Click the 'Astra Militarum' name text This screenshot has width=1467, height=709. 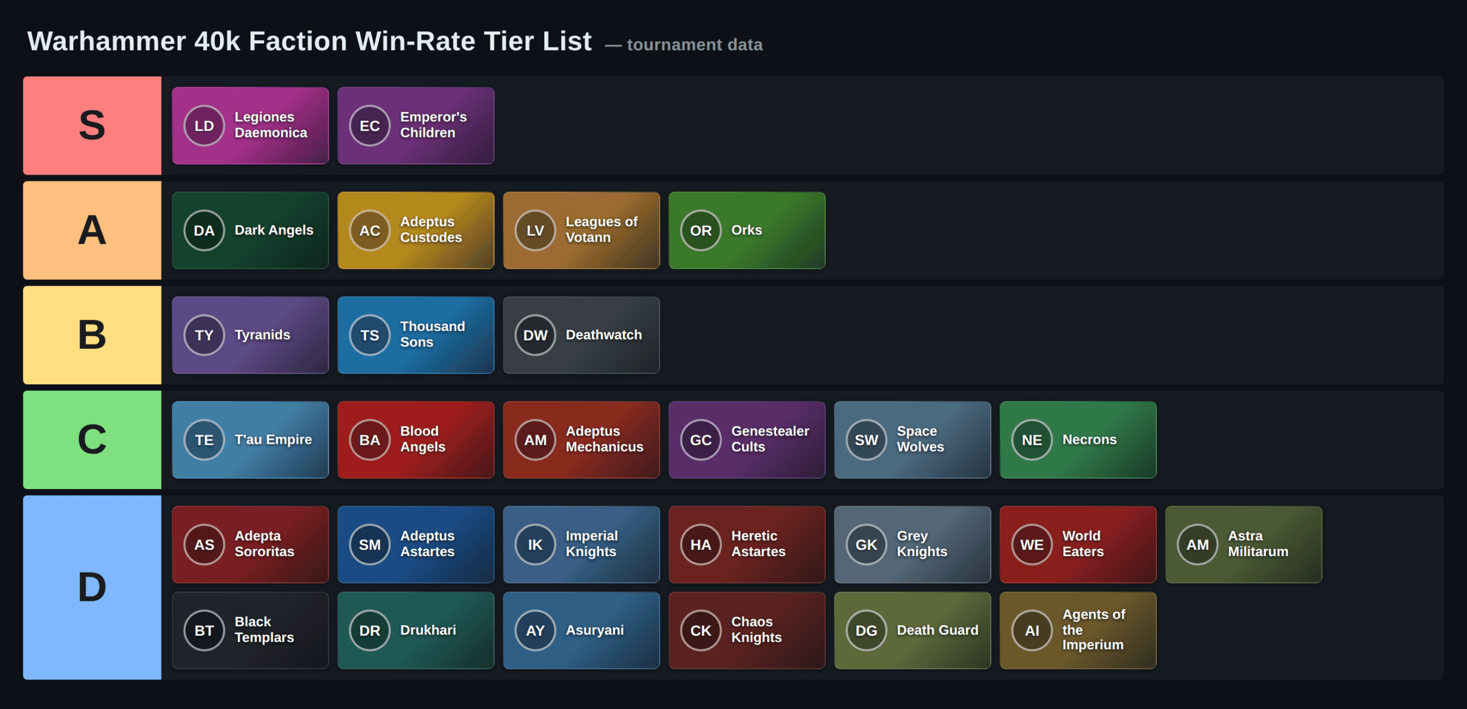tap(1258, 543)
